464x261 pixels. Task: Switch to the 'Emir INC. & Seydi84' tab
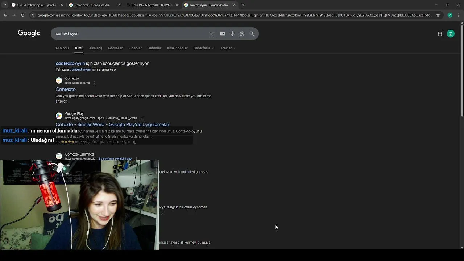pyautogui.click(x=152, y=5)
